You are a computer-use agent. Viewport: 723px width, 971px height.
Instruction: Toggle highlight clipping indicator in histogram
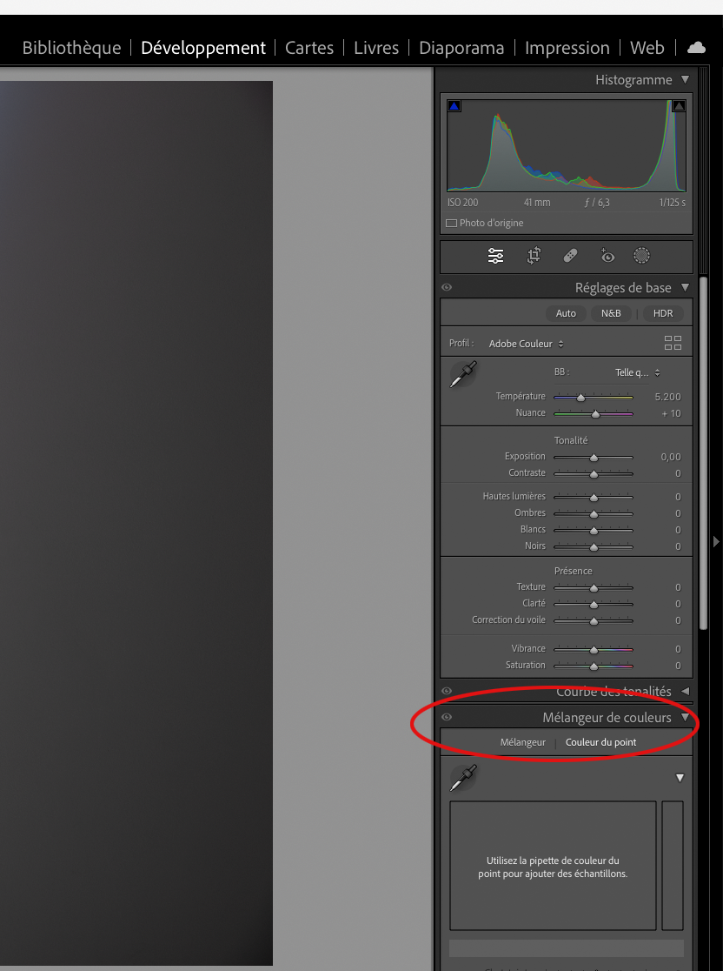(x=679, y=106)
